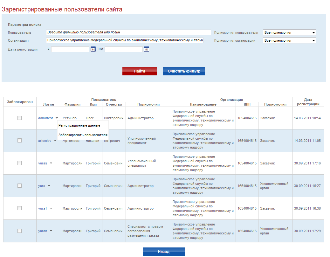Open the yura1 login link
The image size is (330, 257).
43,208
